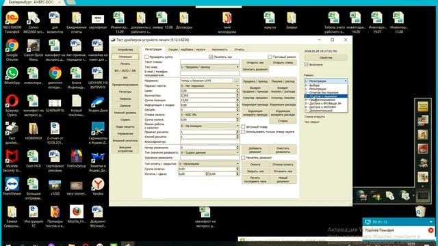
Task: Open the WhatsApp desktop icon
Action: 12,76
